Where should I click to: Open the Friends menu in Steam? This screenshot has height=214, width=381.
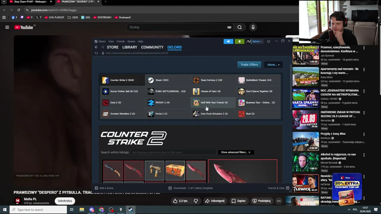(121, 41)
